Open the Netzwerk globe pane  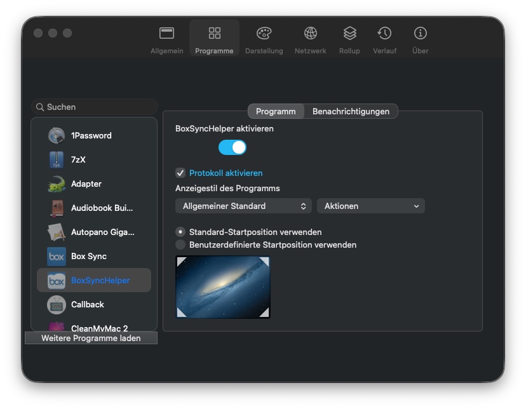pyautogui.click(x=310, y=39)
